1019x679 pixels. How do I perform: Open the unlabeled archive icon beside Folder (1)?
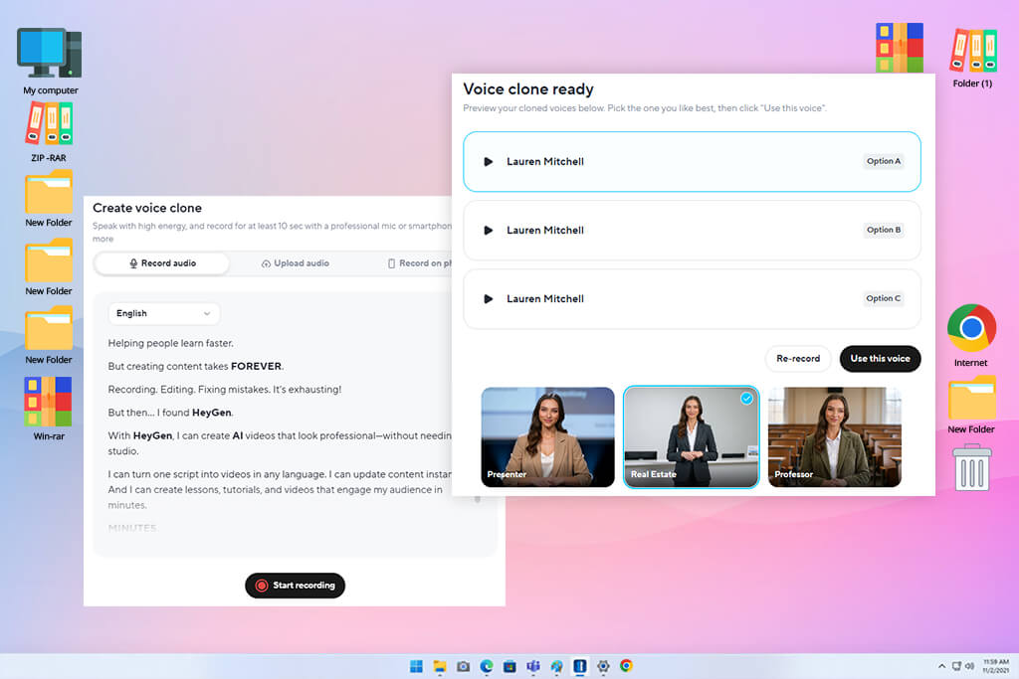pyautogui.click(x=900, y=48)
